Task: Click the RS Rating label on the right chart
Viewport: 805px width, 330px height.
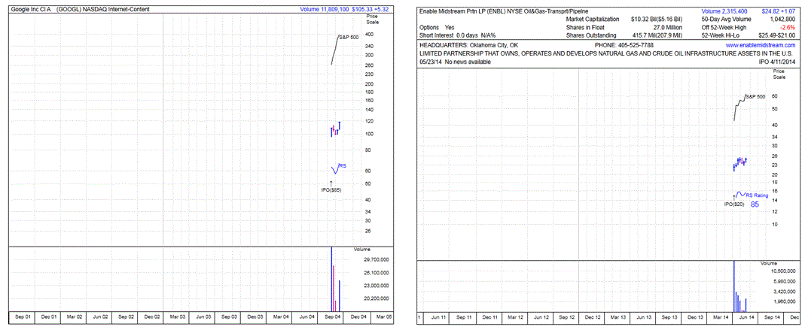Action: coord(758,194)
